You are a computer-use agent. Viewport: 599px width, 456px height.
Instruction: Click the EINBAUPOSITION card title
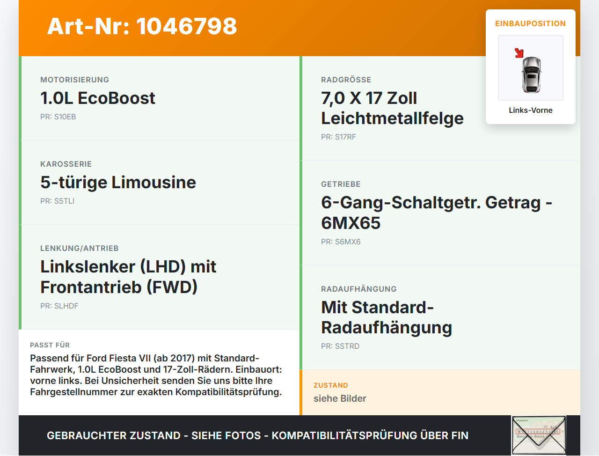point(531,23)
